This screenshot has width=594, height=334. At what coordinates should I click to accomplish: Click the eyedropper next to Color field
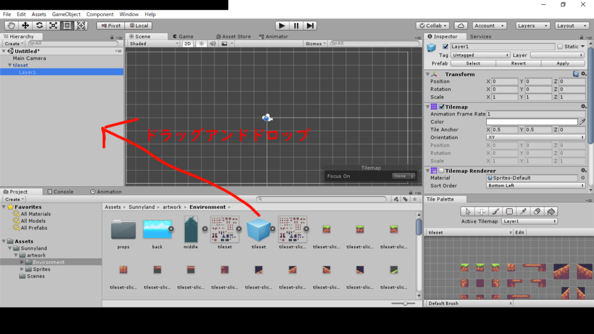pyautogui.click(x=582, y=122)
